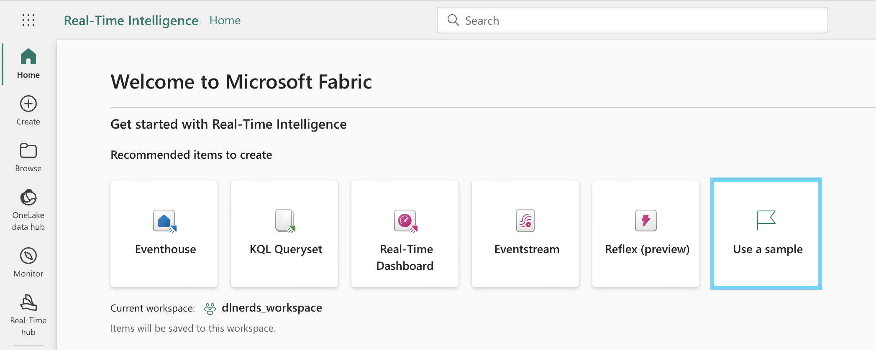The height and width of the screenshot is (350, 876).
Task: Create a new Eventstream via card label
Action: [x=527, y=249]
